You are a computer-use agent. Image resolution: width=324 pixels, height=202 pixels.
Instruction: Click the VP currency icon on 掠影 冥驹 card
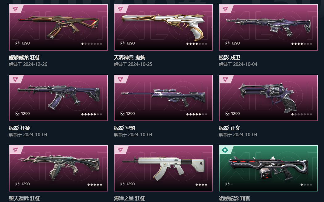[122, 114]
